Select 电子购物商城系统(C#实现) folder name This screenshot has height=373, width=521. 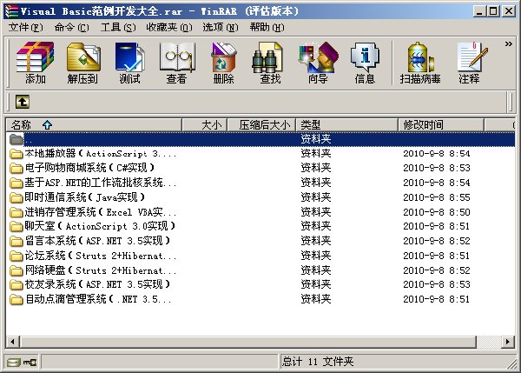coord(89,168)
